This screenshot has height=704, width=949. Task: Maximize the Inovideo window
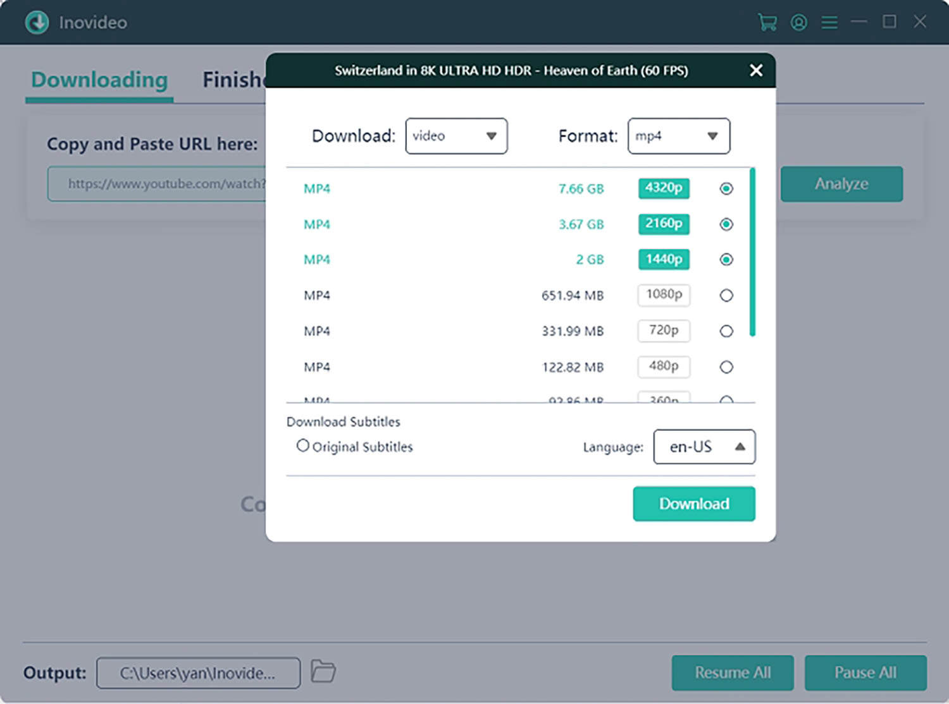point(890,21)
